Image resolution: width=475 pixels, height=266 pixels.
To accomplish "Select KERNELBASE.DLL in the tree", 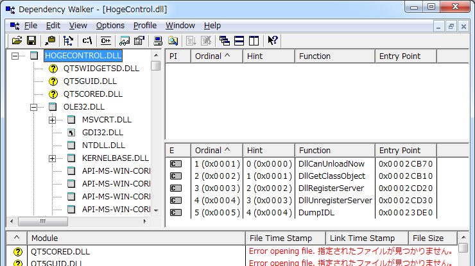I will 116,158.
